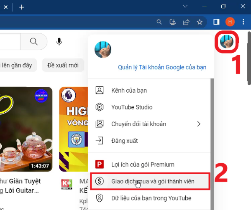251x210 pixels.
Task: Click the zoom magnifier icon in address bar
Action: pos(159,22)
